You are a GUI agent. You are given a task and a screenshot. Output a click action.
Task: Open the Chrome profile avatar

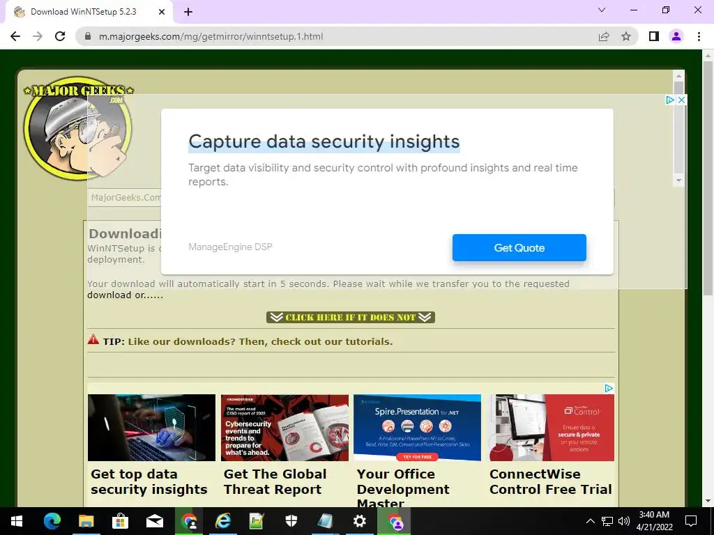[x=676, y=36]
